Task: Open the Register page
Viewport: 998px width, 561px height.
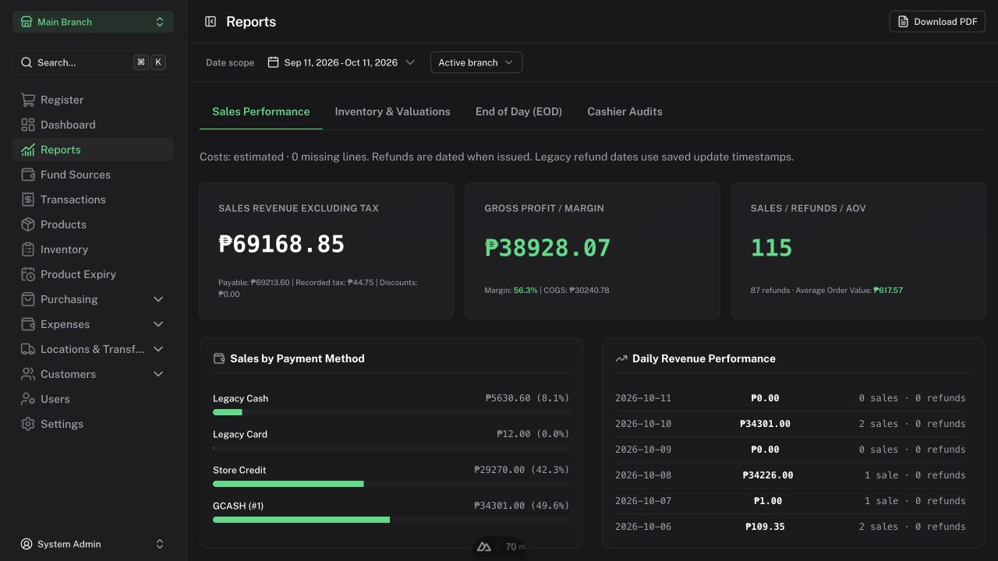Action: [93, 100]
